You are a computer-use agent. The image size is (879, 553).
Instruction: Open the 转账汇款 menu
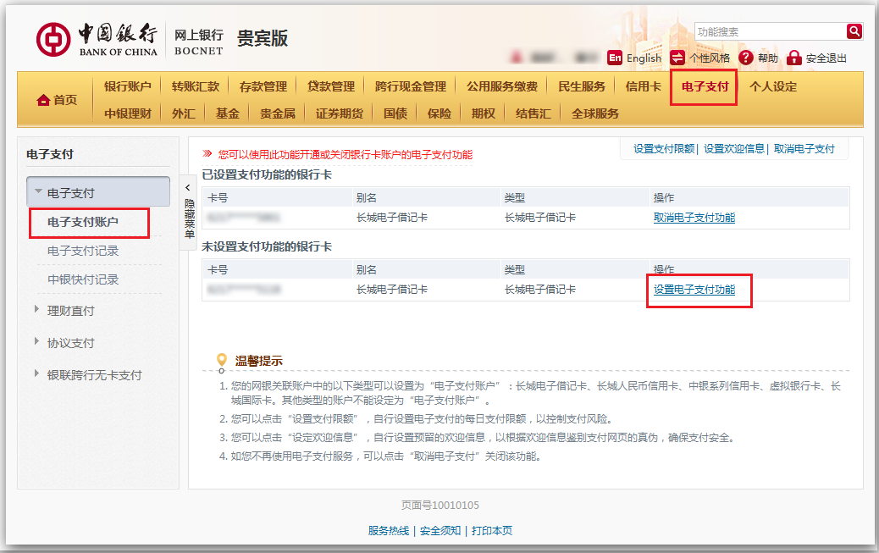pyautogui.click(x=195, y=86)
